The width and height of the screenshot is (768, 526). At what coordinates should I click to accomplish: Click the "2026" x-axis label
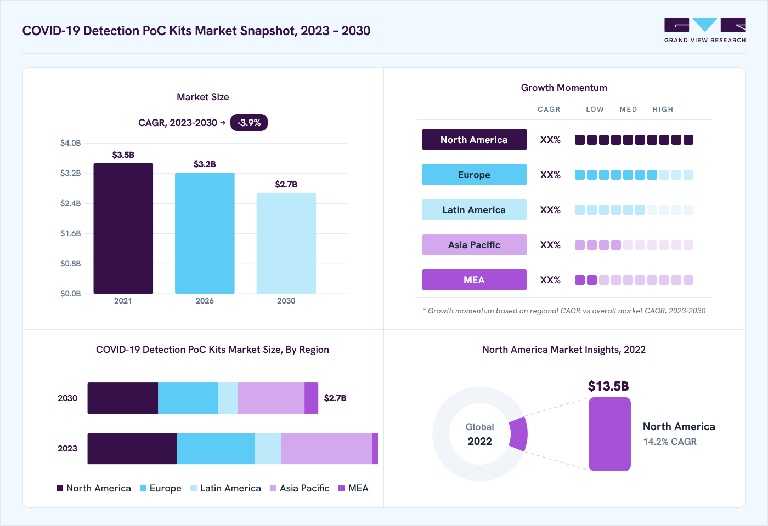point(205,301)
